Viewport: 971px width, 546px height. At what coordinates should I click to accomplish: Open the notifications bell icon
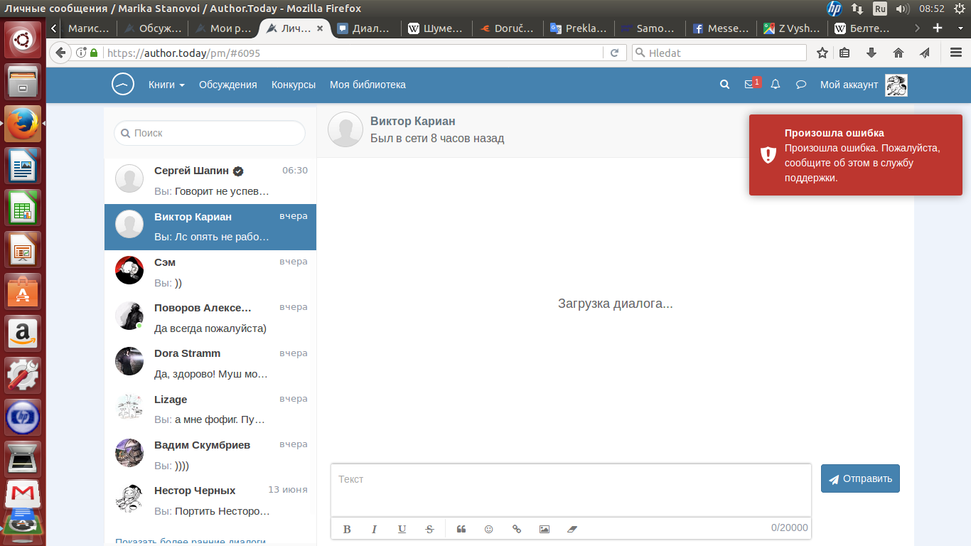[776, 84]
